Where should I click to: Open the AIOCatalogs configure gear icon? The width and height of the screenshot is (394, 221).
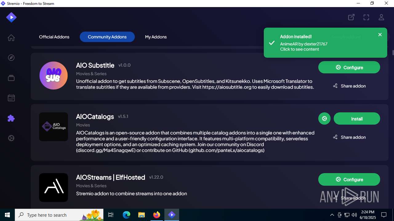tap(324, 118)
